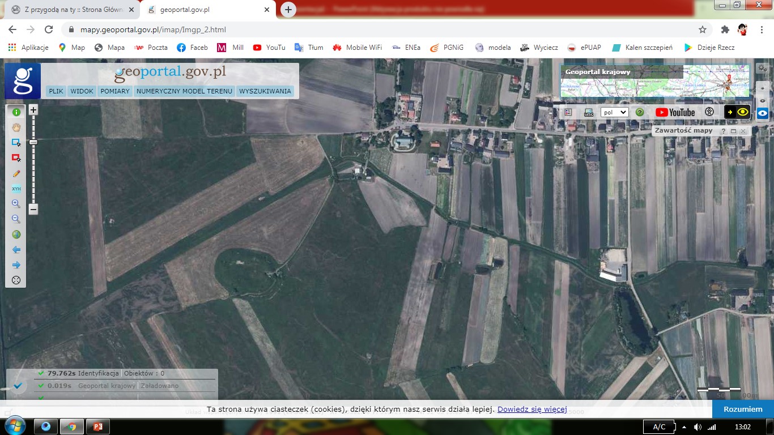The image size is (774, 435).
Task: Select the hand pan tool
Action: (16, 127)
